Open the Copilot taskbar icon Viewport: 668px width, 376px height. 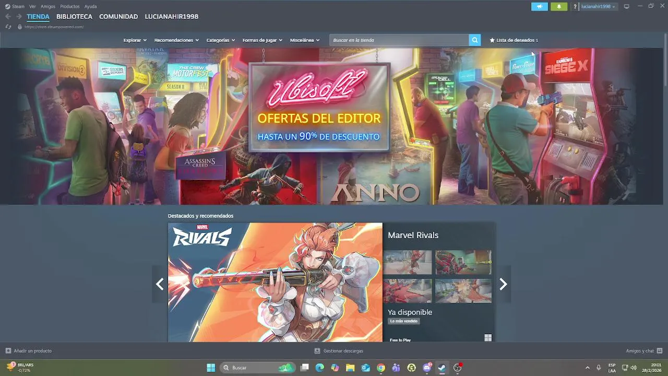[335, 368]
